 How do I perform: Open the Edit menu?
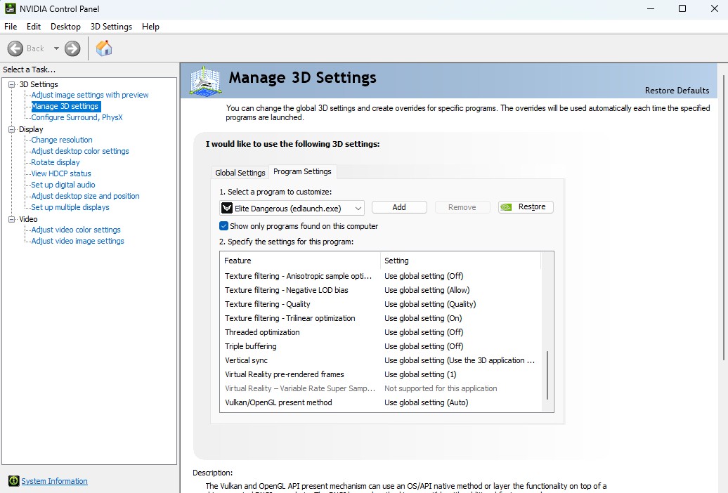pyautogui.click(x=34, y=27)
